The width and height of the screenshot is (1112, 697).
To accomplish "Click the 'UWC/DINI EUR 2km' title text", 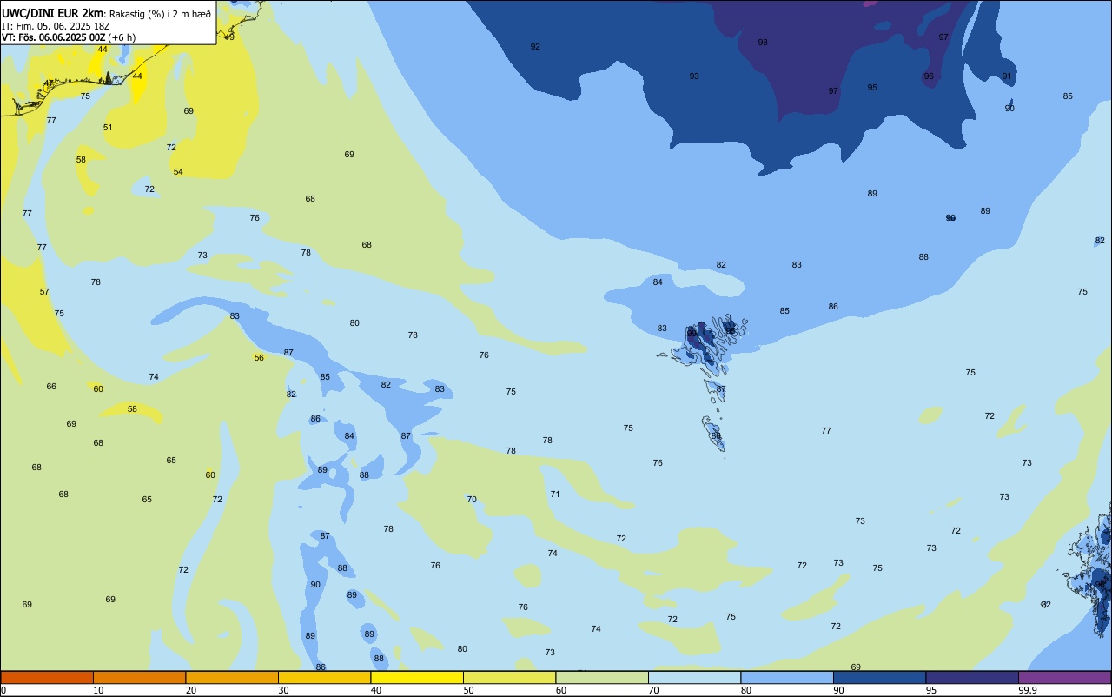I will point(53,13).
